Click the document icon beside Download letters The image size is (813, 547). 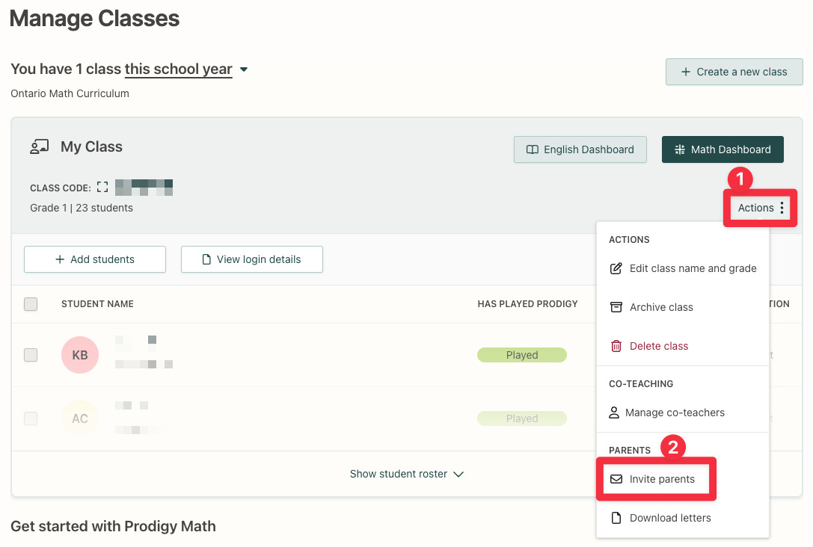point(616,518)
